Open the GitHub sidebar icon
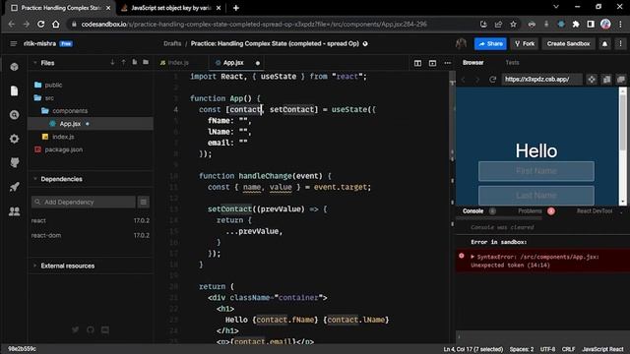 [x=14, y=163]
